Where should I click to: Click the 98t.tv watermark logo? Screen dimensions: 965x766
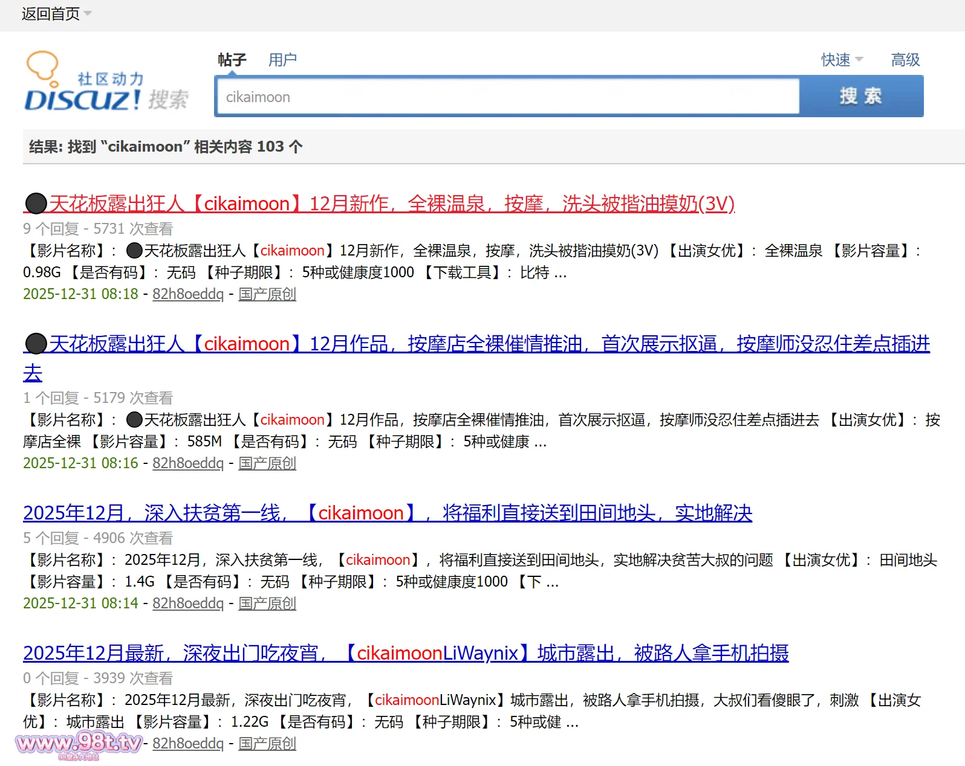79,744
